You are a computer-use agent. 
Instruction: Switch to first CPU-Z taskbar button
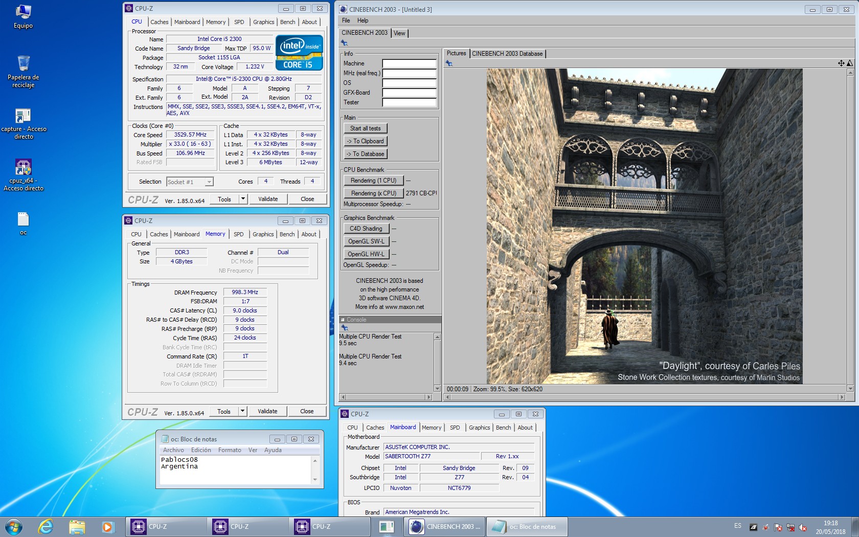[x=166, y=527]
